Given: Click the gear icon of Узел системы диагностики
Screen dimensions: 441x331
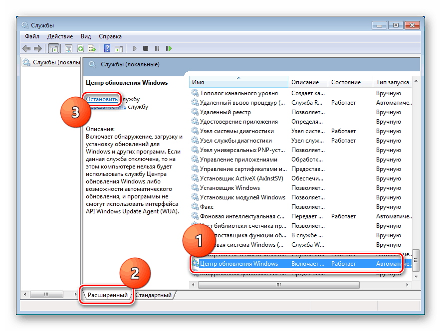Looking at the screenshot, I should coord(195,131).
